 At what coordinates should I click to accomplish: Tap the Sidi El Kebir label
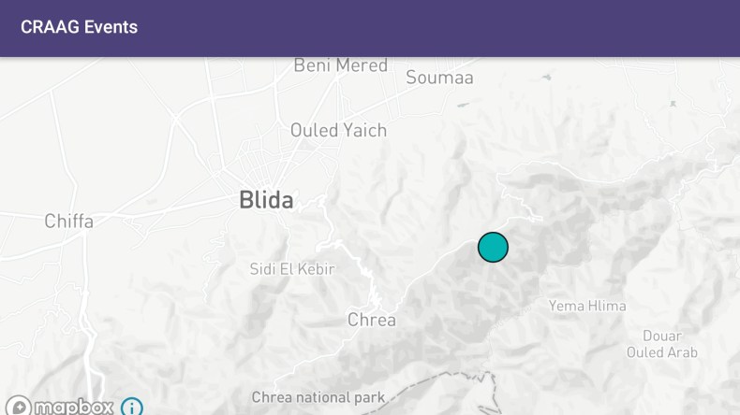point(292,269)
